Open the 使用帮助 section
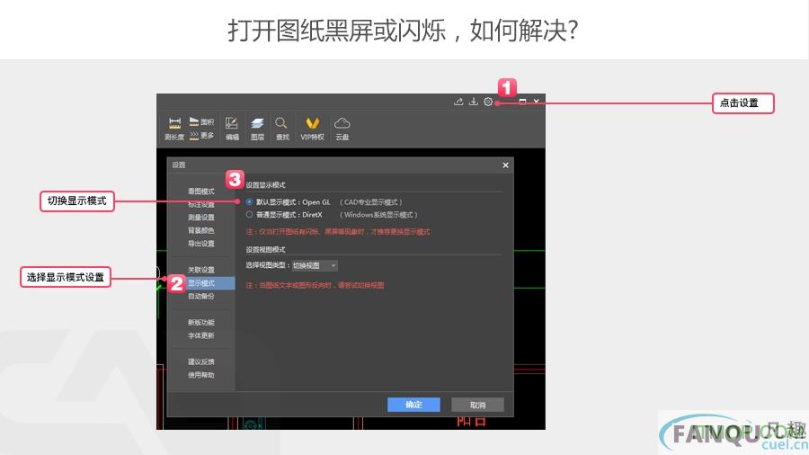Image resolution: width=809 pixels, height=455 pixels. [200, 375]
